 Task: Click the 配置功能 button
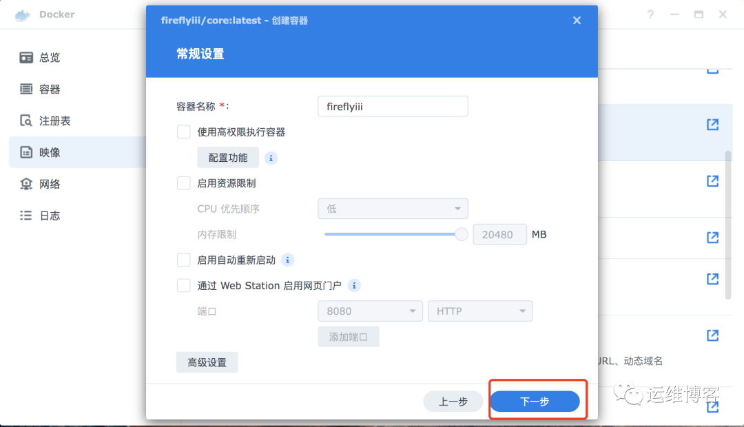[228, 158]
